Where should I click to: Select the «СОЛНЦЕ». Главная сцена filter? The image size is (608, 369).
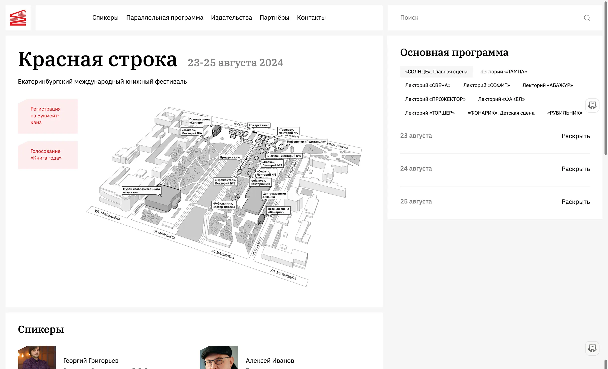[436, 72]
